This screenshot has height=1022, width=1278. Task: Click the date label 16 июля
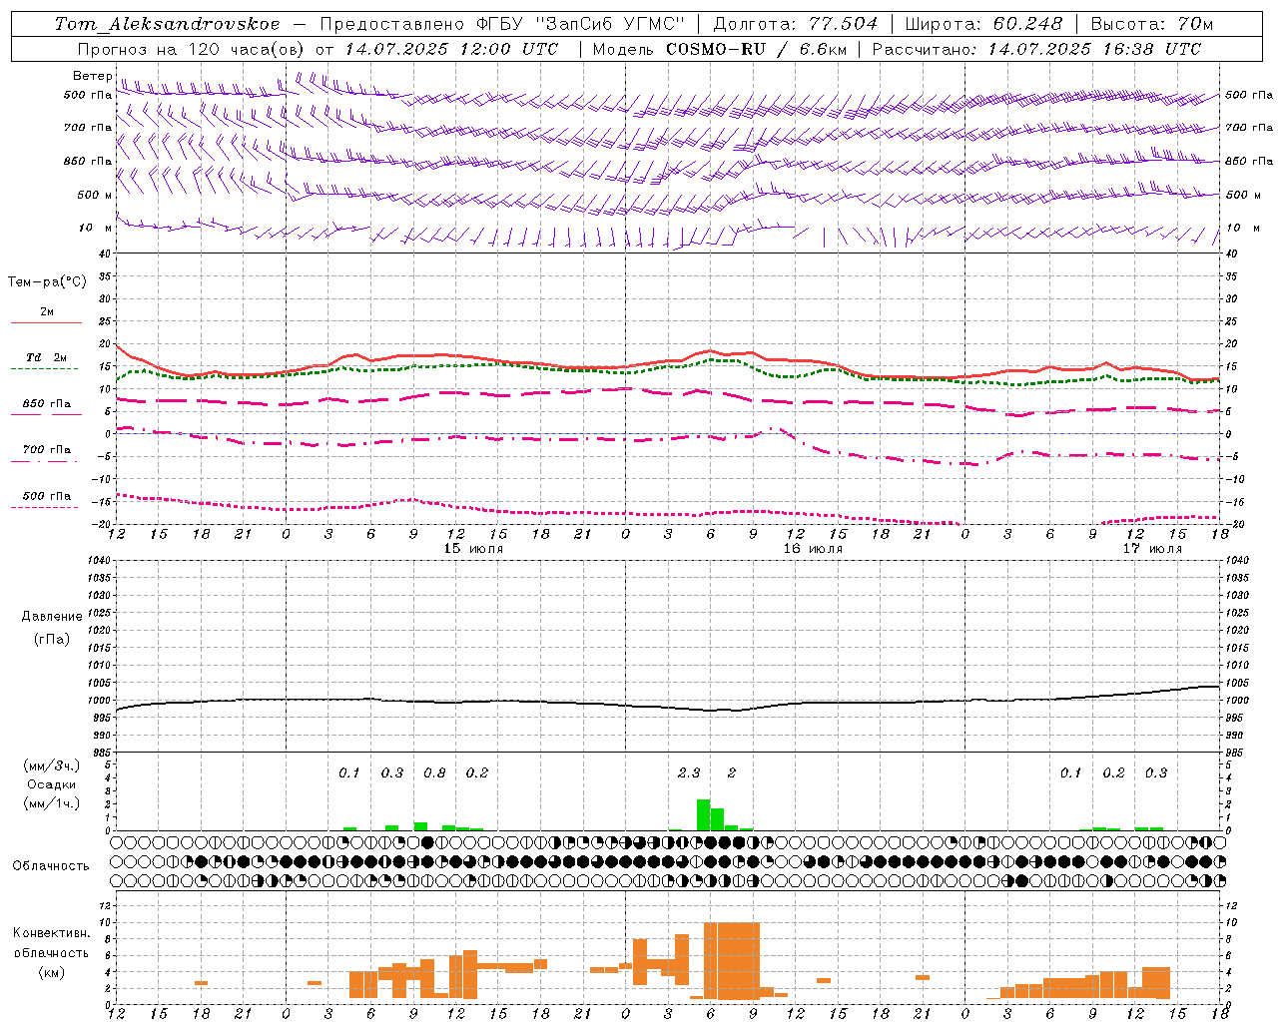coord(813,549)
